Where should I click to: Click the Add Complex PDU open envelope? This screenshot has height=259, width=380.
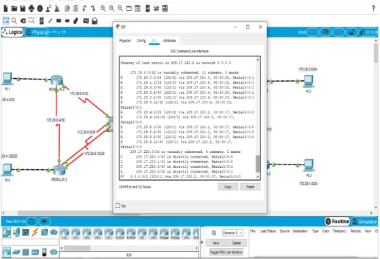coord(94,21)
